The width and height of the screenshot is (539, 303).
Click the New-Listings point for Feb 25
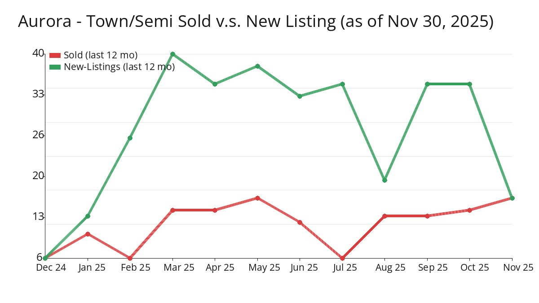pos(130,138)
